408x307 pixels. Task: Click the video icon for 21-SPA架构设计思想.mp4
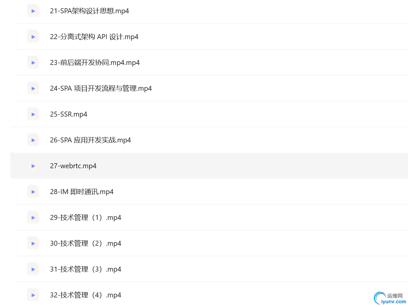coord(33,11)
